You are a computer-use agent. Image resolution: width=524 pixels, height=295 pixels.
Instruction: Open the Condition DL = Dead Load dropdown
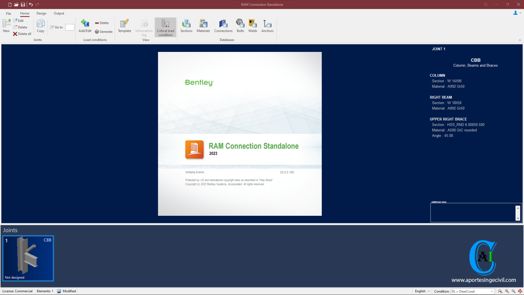click(x=472, y=291)
